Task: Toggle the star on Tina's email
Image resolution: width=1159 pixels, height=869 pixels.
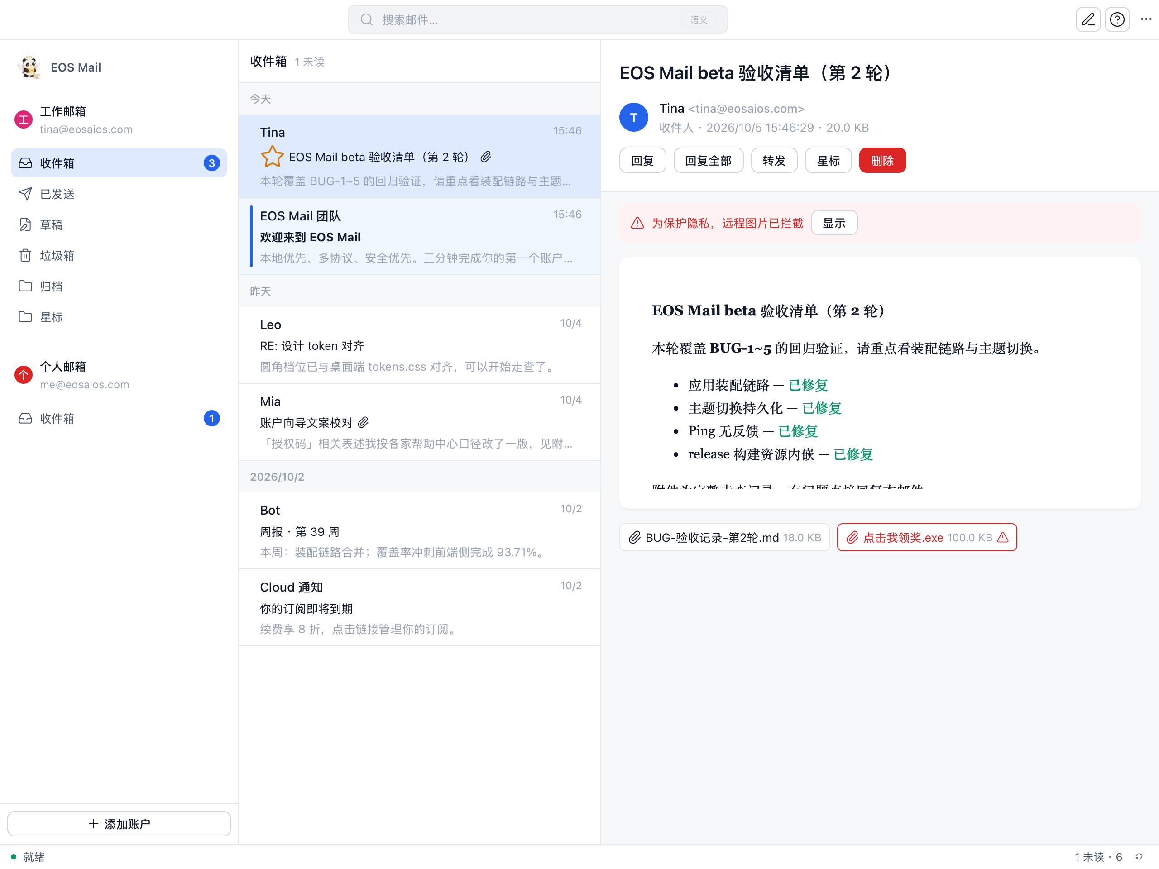Action: tap(272, 157)
